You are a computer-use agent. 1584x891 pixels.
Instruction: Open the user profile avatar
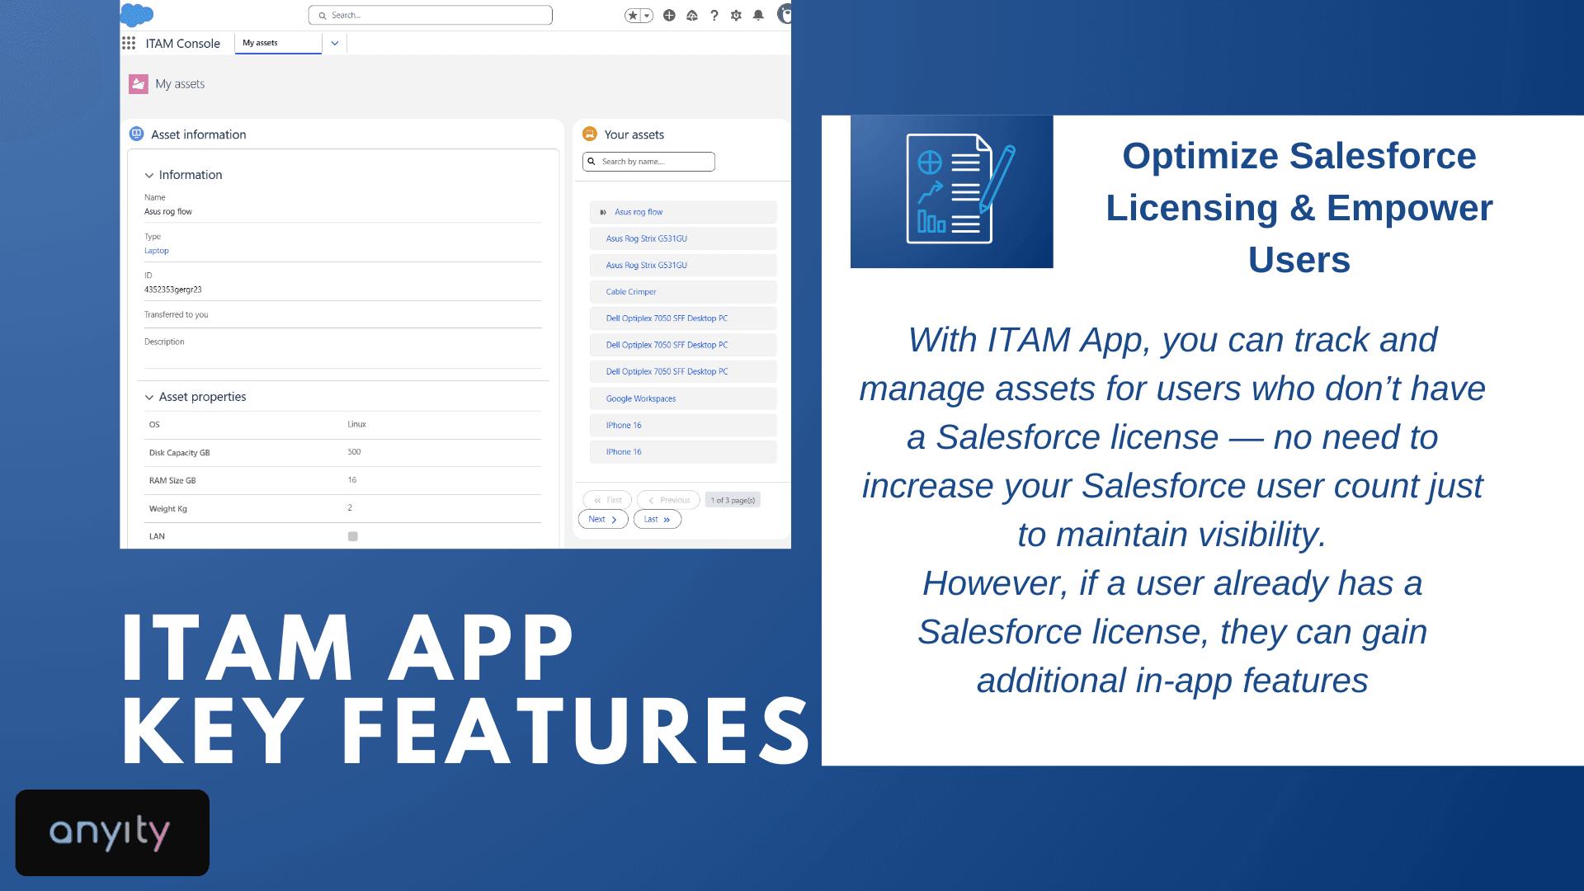785,14
